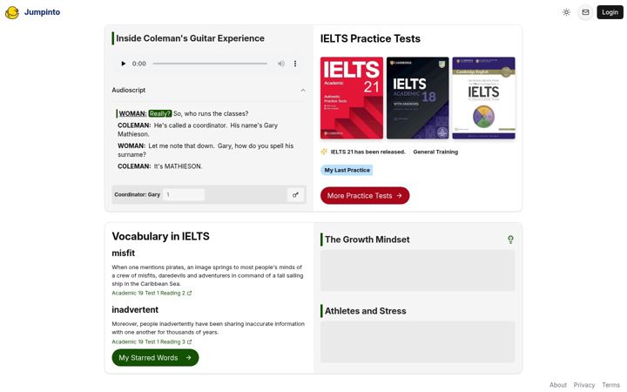Open the My Last Practice tag

(347, 170)
